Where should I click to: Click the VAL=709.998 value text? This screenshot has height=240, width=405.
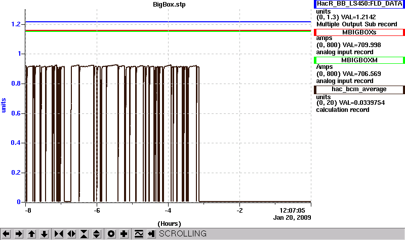tap(361, 45)
